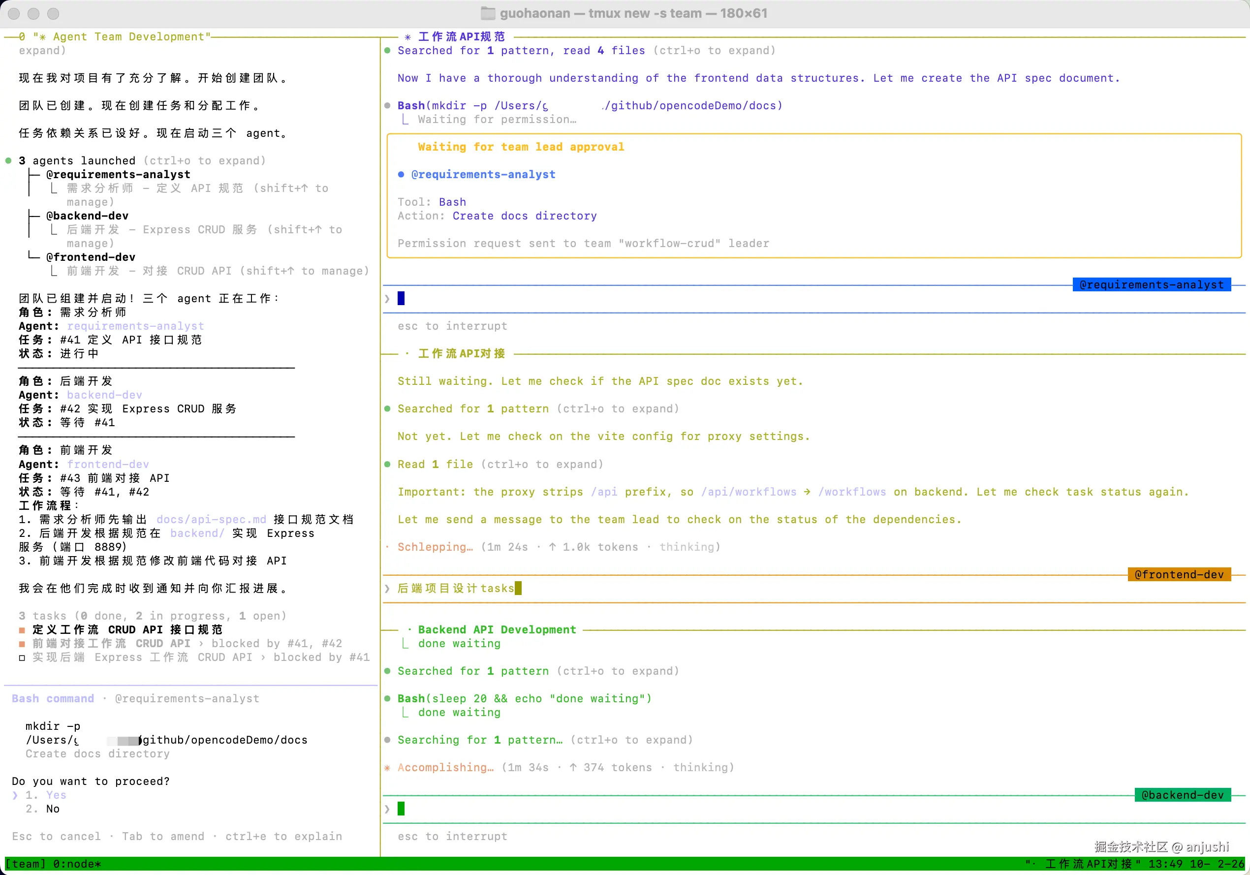Click the green dot beside 3 agents launched
Image resolution: width=1250 pixels, height=875 pixels.
pos(9,160)
